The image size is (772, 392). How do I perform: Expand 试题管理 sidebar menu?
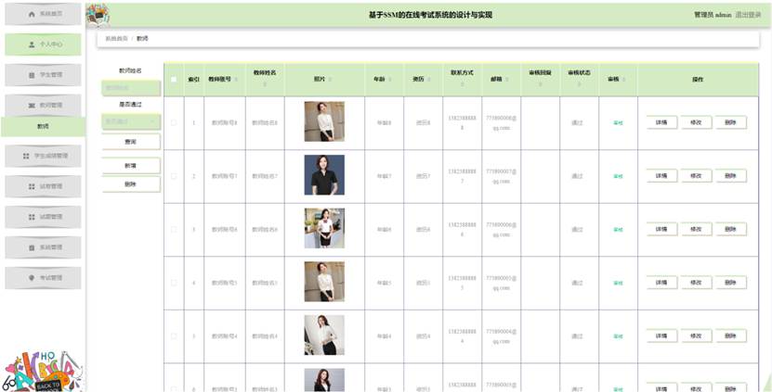click(x=43, y=217)
